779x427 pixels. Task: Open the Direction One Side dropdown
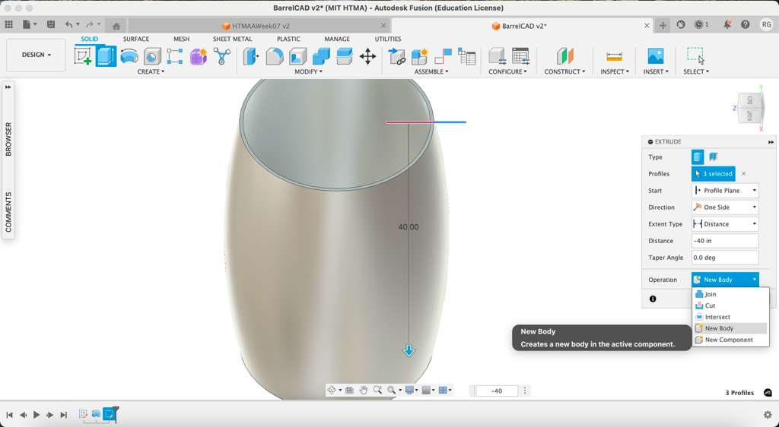click(x=725, y=207)
